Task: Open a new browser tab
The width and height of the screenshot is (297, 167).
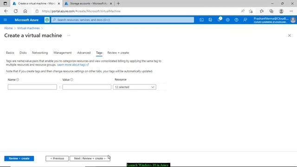Action: (118, 3)
